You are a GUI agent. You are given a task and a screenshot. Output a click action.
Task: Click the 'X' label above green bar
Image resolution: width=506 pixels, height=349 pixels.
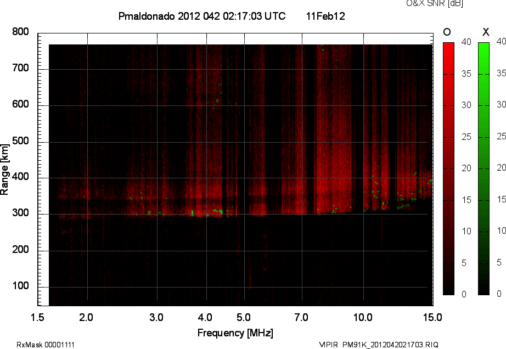485,32
